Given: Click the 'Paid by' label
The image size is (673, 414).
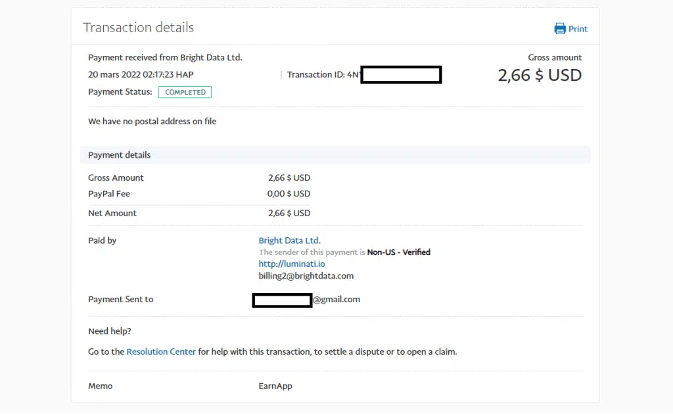Looking at the screenshot, I should pyautogui.click(x=102, y=241).
